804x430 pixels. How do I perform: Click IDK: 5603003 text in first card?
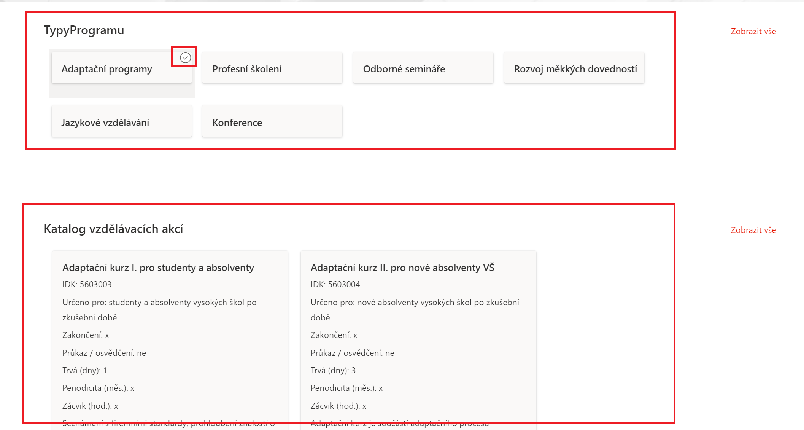point(87,285)
